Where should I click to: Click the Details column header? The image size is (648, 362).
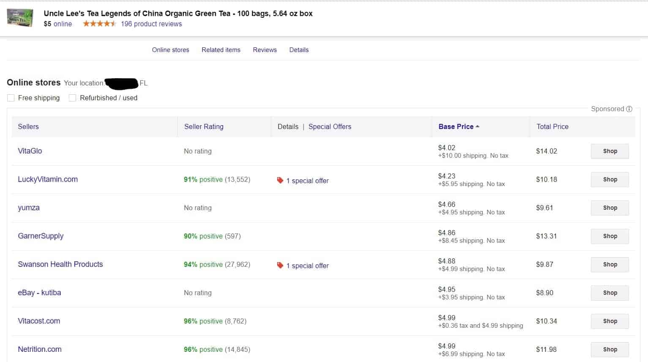point(288,126)
